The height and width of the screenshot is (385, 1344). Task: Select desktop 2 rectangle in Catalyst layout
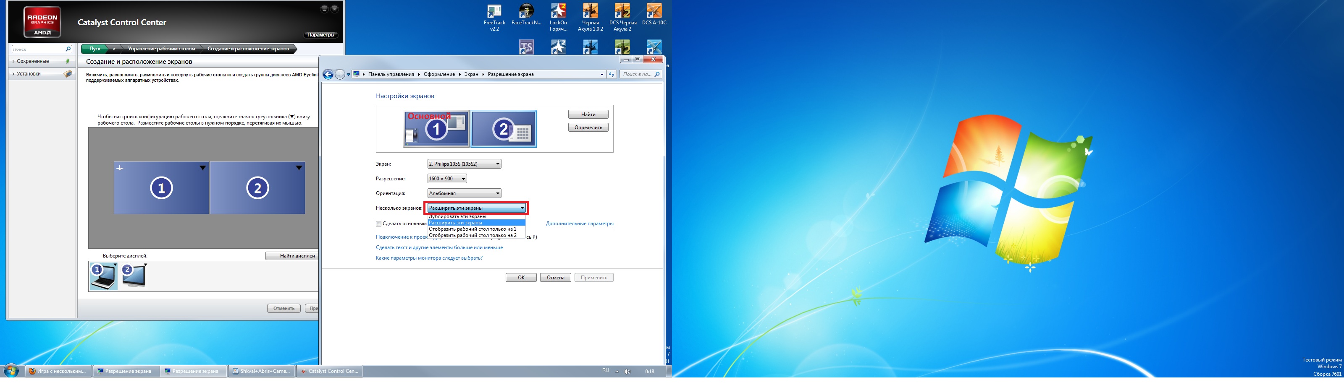point(257,188)
